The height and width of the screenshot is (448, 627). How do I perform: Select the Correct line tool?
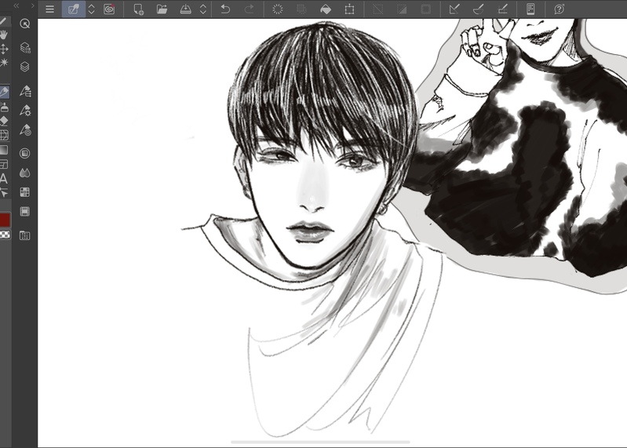coord(4,193)
